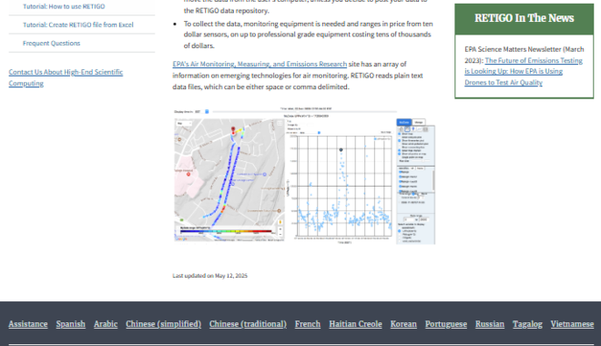This screenshot has width=601, height=346.
Task: Open the 'Tutorial: How to use RETIGO' link
Action: [x=64, y=6]
